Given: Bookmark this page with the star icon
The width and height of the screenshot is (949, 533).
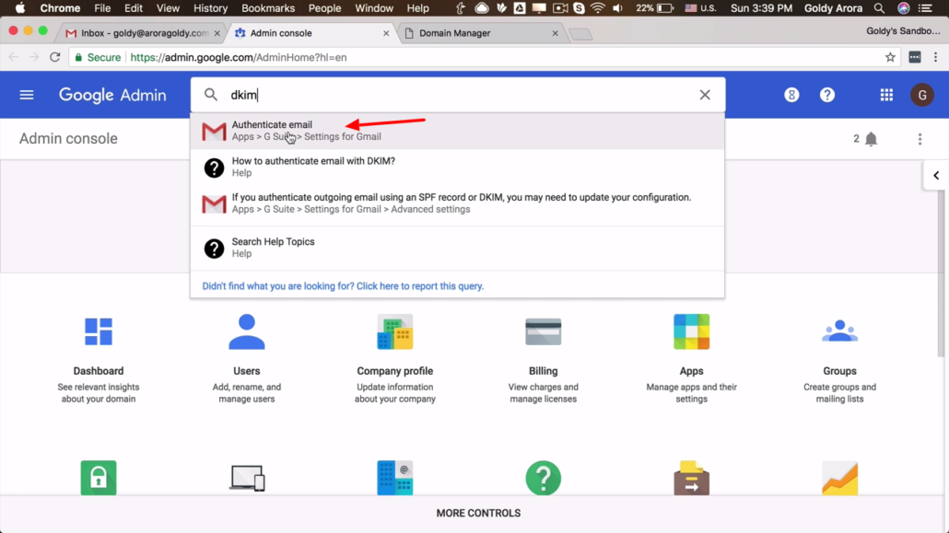Looking at the screenshot, I should (890, 57).
